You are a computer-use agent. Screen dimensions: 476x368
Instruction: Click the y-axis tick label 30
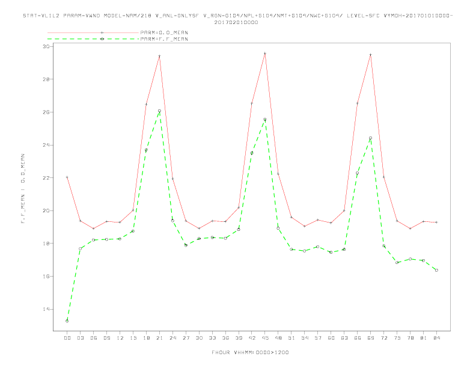click(x=46, y=46)
